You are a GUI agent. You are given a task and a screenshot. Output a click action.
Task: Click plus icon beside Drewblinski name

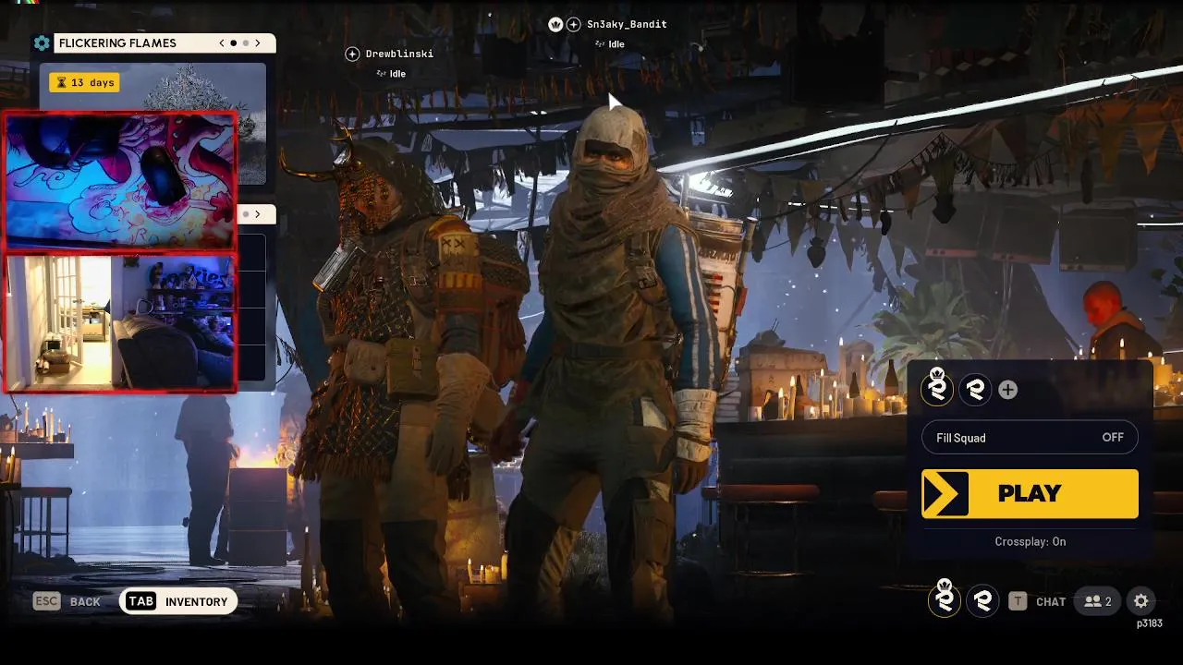[352, 54]
